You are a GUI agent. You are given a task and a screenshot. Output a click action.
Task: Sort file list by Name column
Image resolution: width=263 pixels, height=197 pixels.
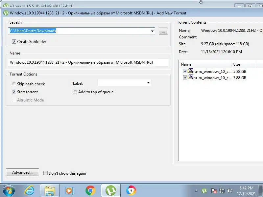205,64
